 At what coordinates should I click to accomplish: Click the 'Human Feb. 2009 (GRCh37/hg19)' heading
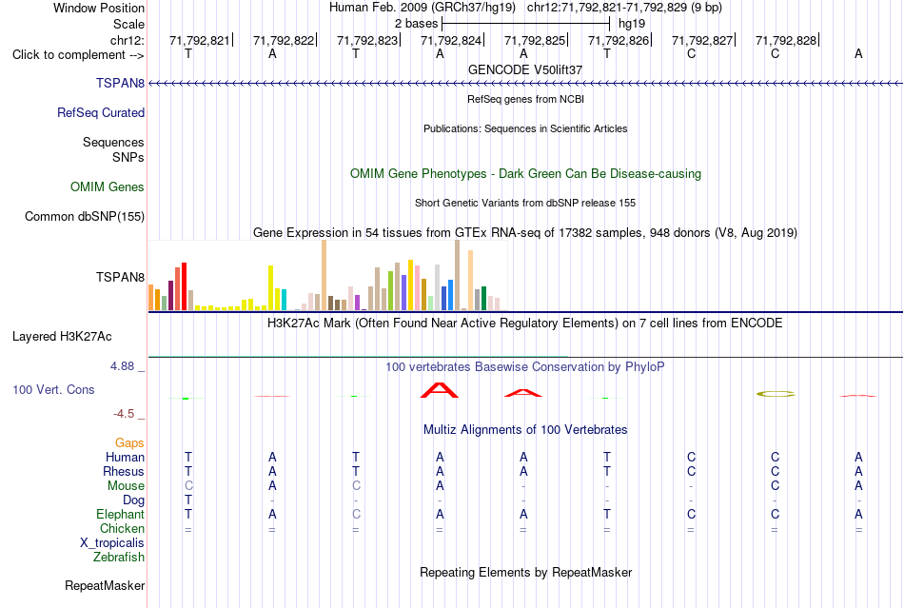pos(422,8)
